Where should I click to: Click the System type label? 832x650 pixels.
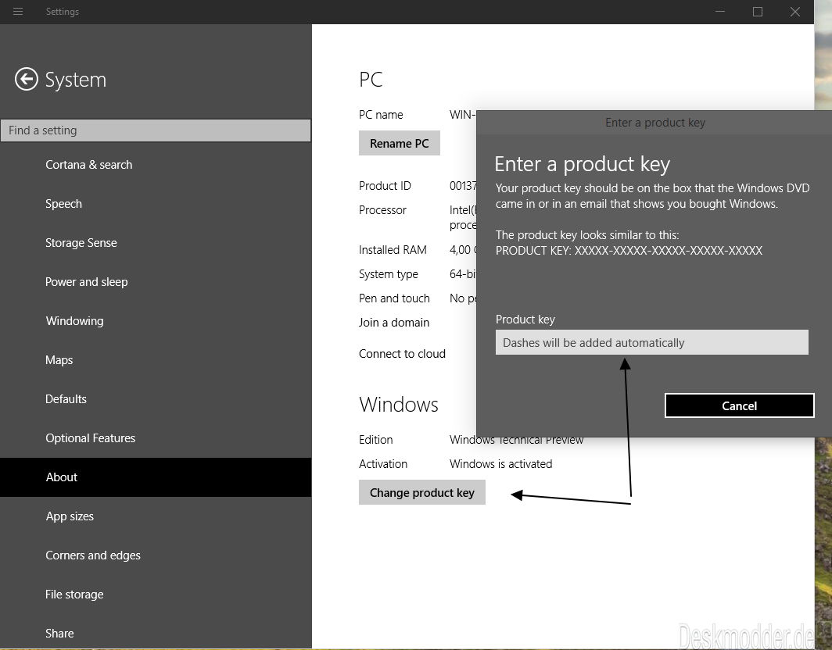coord(389,274)
